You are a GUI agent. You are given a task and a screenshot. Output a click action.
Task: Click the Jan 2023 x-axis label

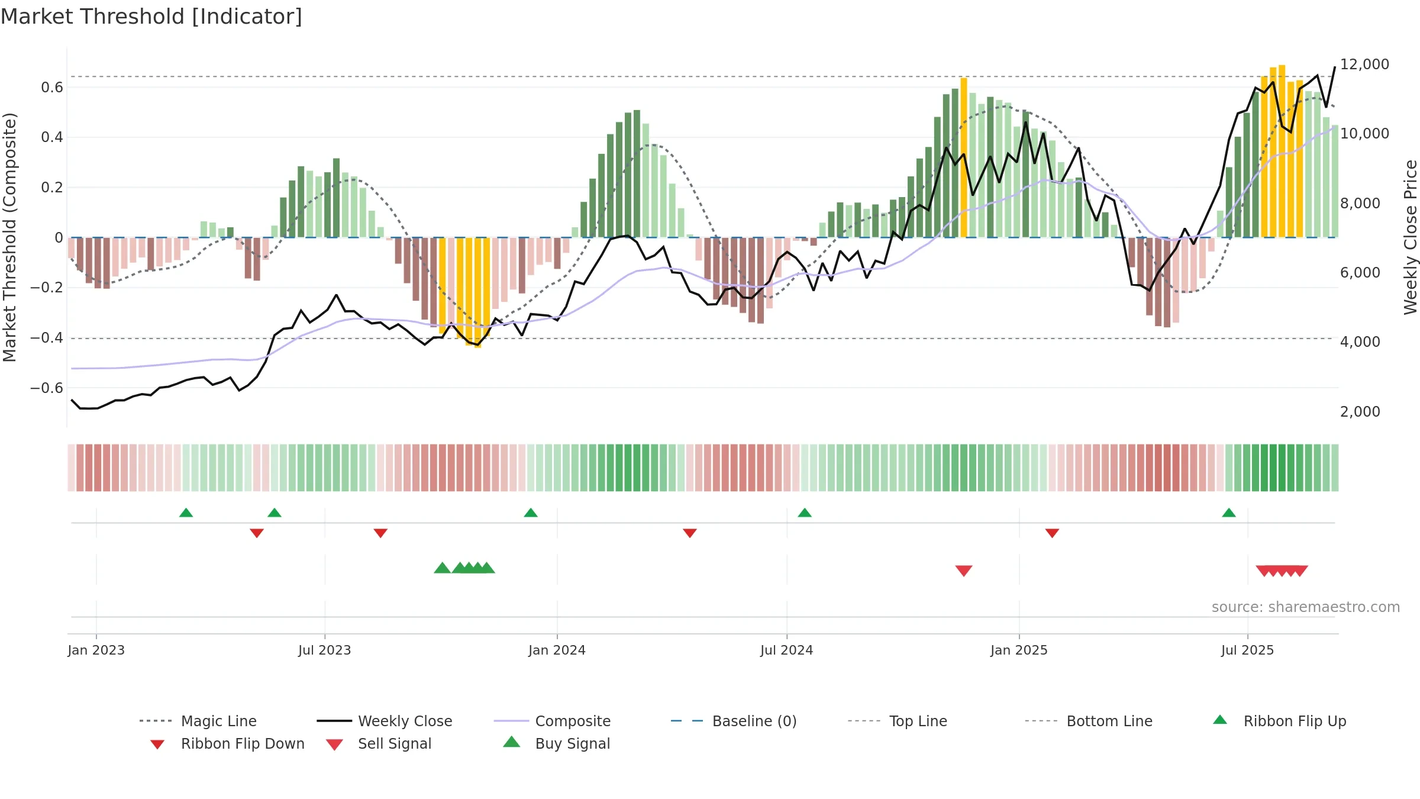coord(96,650)
